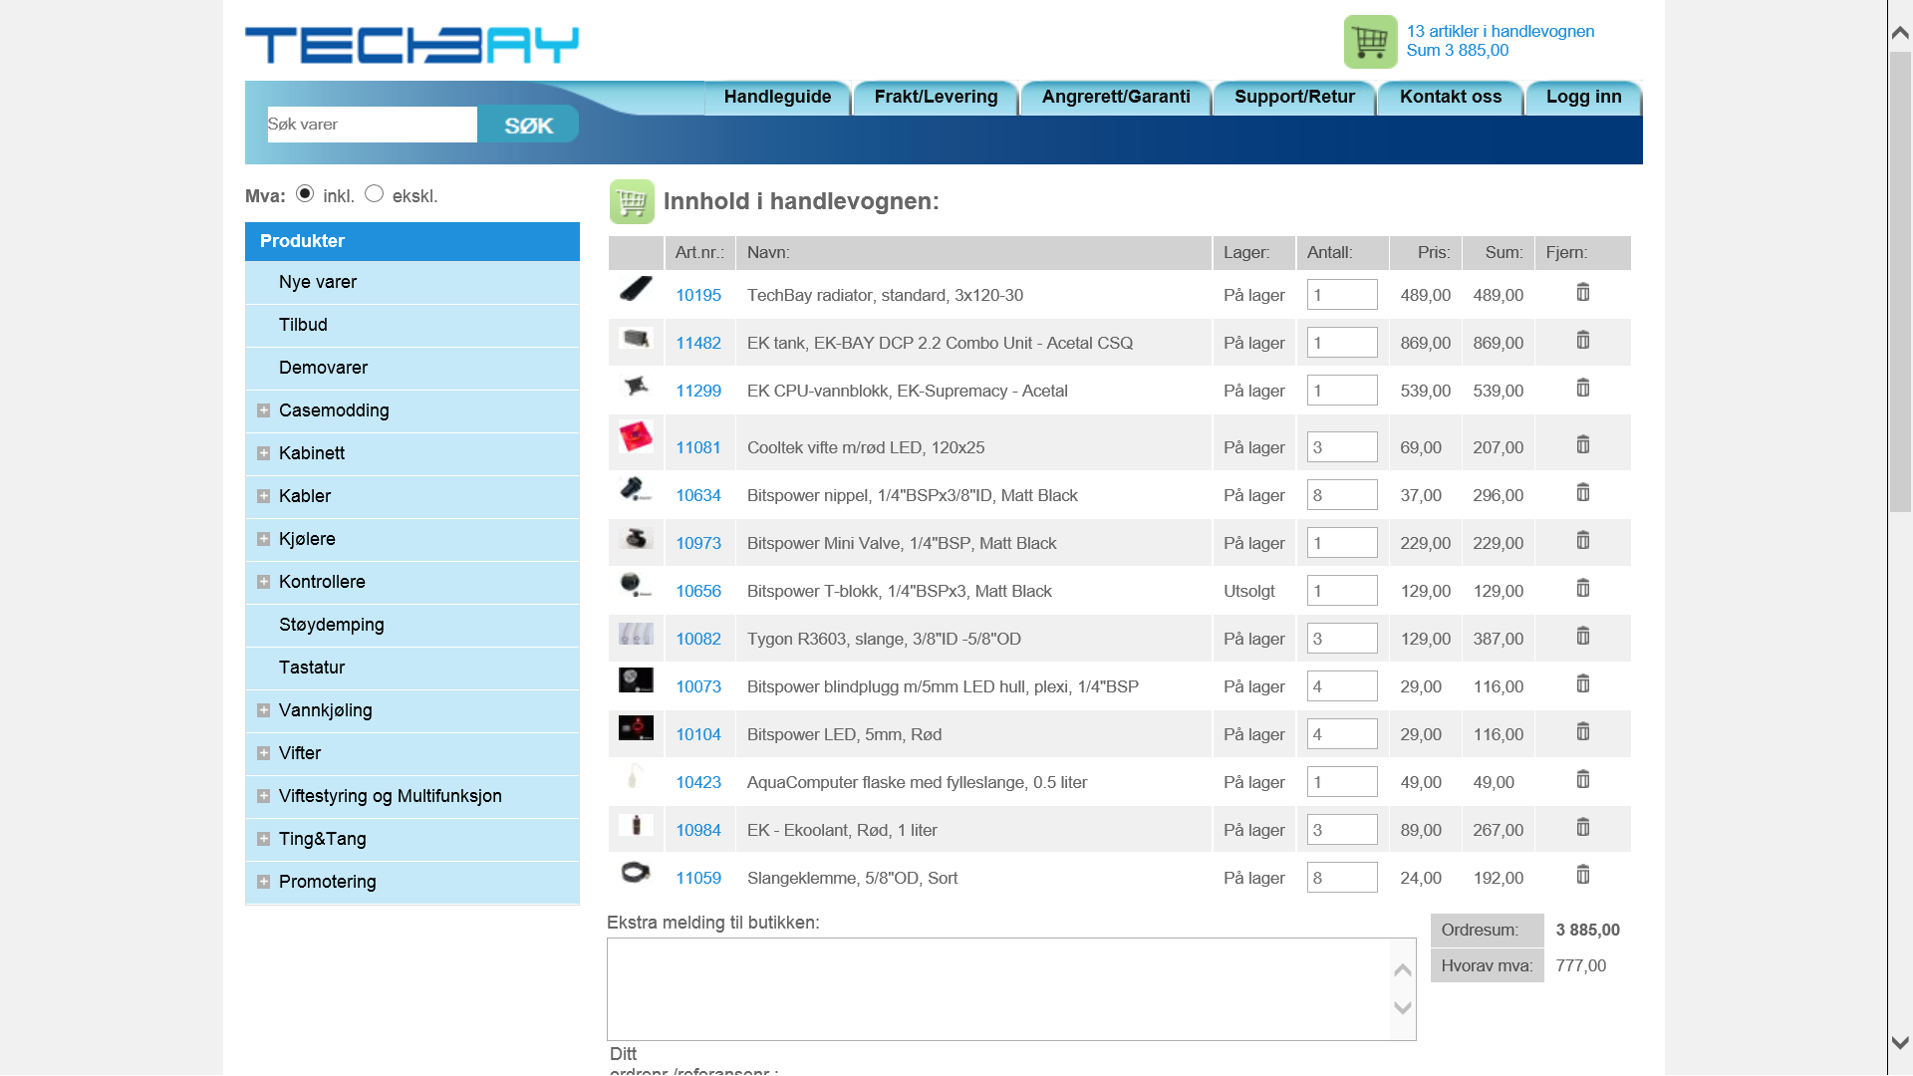View the Slangeklemme product thumbnail
Viewport: 1913px width, 1076px height.
click(x=636, y=873)
